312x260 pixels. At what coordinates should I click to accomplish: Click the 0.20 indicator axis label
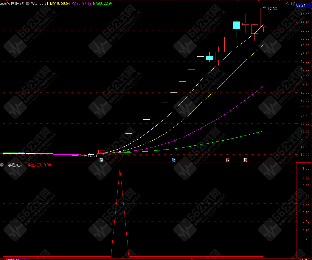click(x=306, y=239)
